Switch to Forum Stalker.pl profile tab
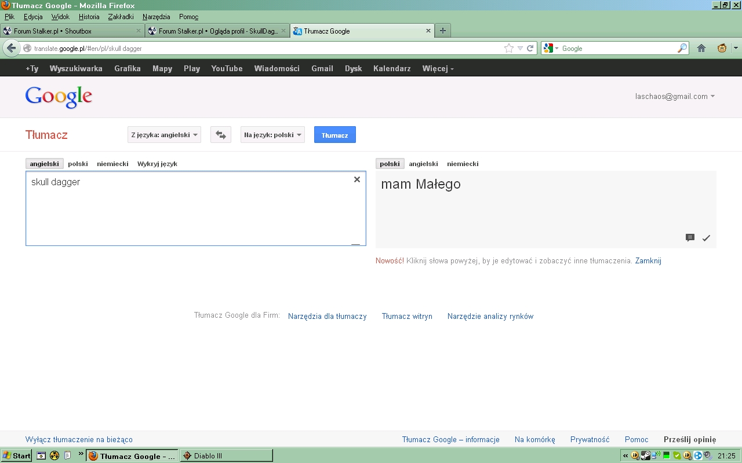742x463 pixels. click(x=217, y=31)
